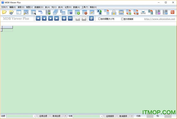Click the table transfer with green plus icon

pyautogui.click(x=129, y=12)
